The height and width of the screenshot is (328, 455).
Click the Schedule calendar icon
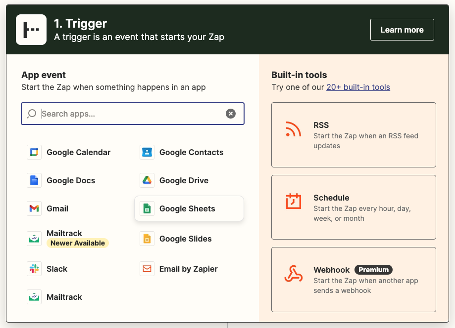point(294,201)
